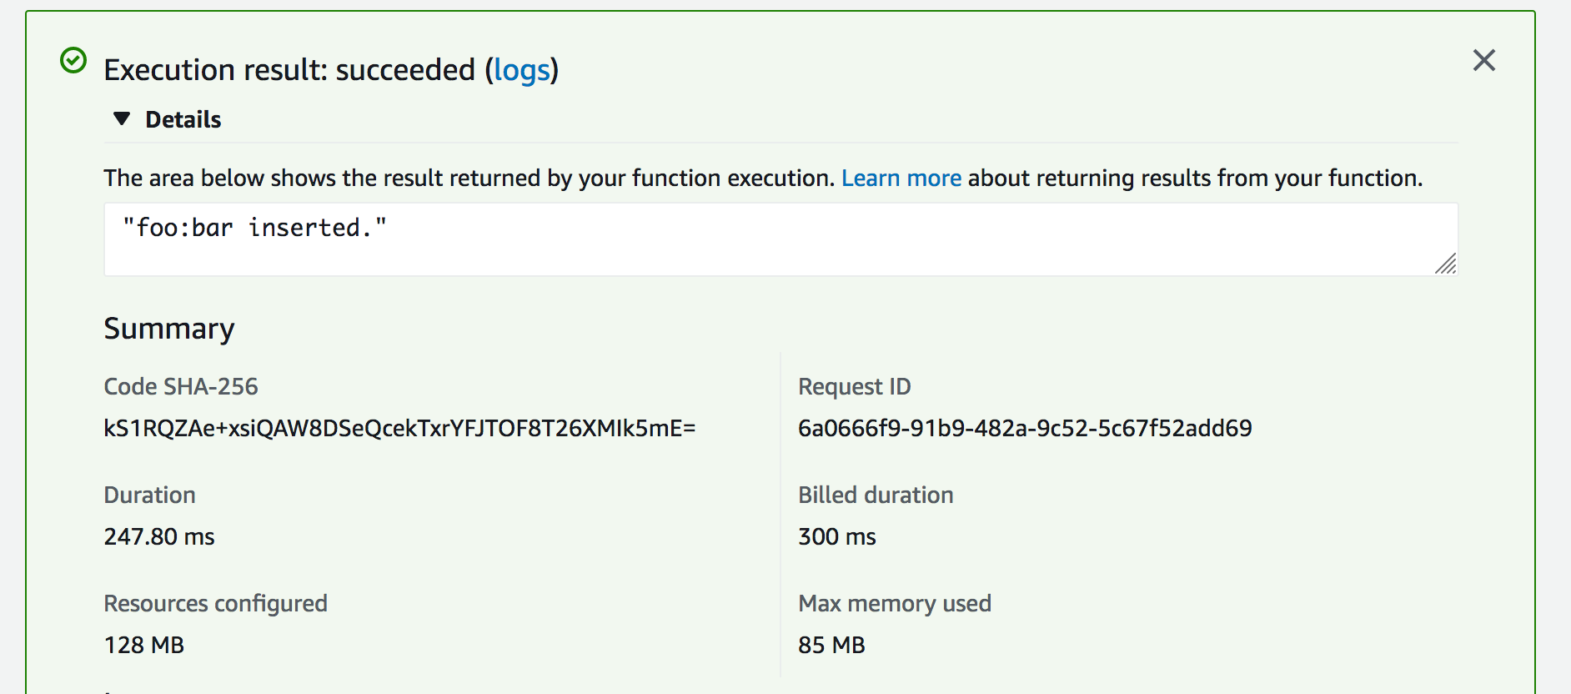Viewport: 1571px width, 694px height.
Task: Select the Request ID value
Action: (x=1025, y=428)
